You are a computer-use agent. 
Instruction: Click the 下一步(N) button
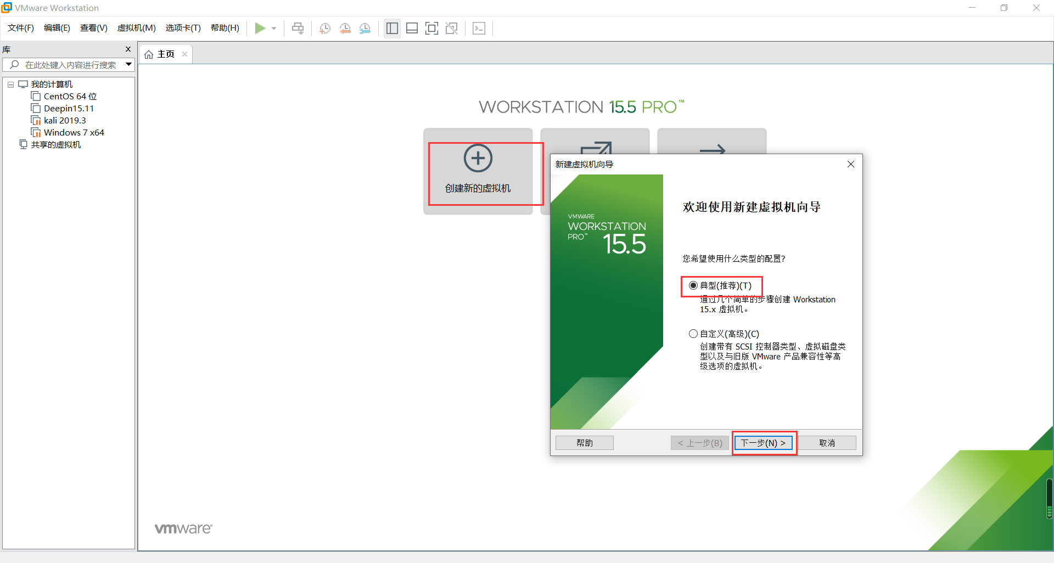tap(764, 443)
